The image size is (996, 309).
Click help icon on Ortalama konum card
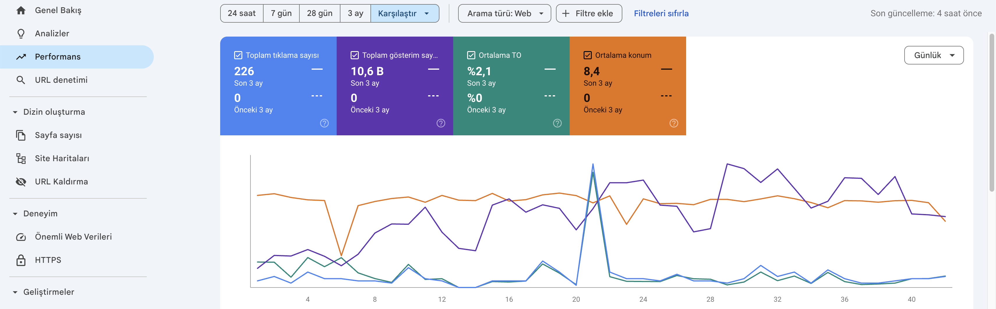[674, 123]
